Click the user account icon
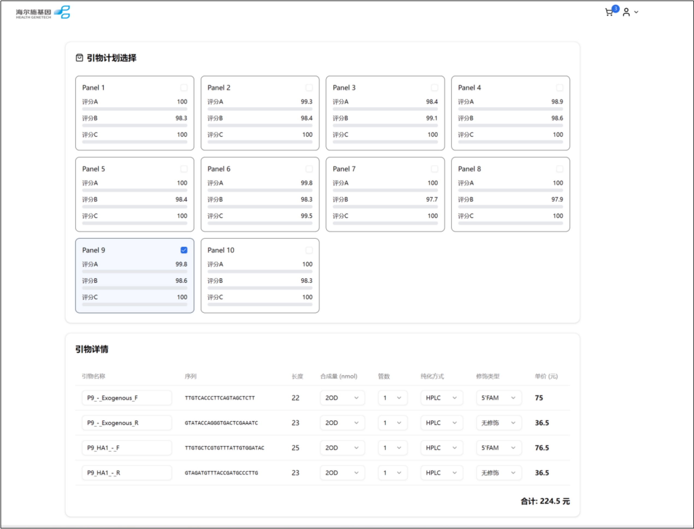 (x=626, y=12)
